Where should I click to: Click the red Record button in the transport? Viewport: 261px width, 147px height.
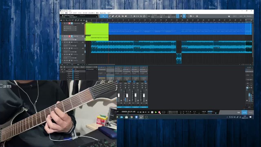coord(159,112)
